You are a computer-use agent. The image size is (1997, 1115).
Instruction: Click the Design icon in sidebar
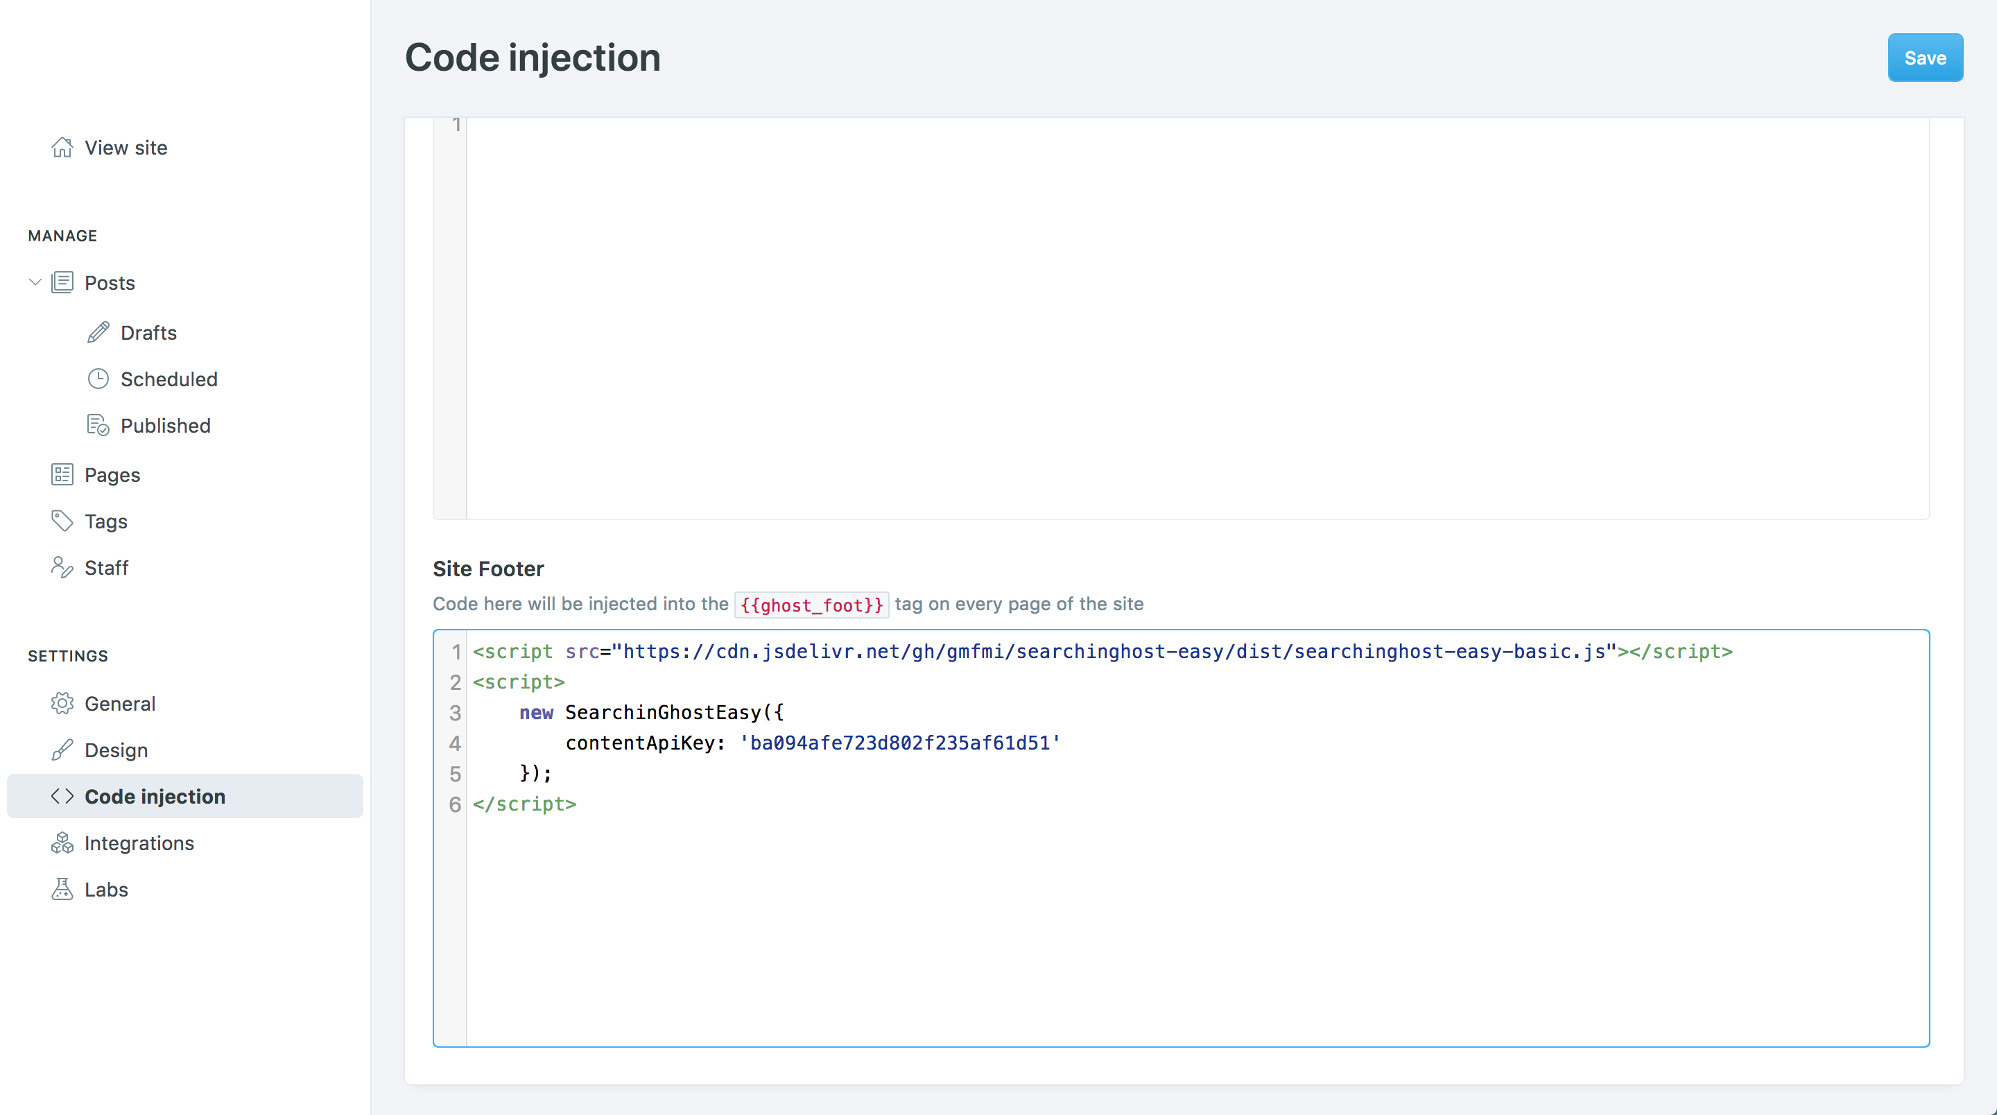pos(62,749)
